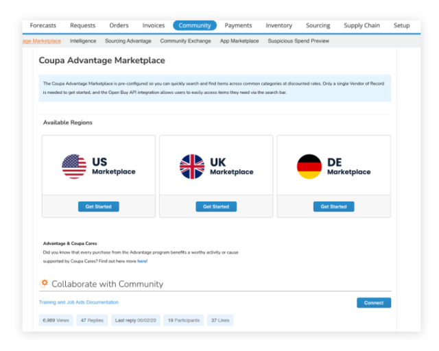This screenshot has width=439, height=351.
Task: Click Get Started for DE Marketplace
Action: click(x=334, y=206)
